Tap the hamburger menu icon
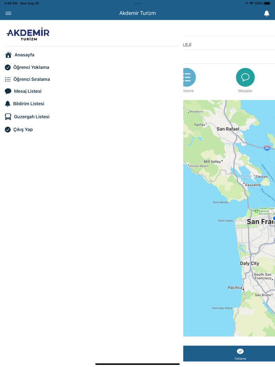Screen dimensions: 275x367 click(x=8, y=13)
